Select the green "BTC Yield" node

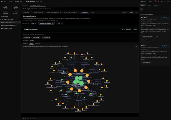click(x=76, y=93)
